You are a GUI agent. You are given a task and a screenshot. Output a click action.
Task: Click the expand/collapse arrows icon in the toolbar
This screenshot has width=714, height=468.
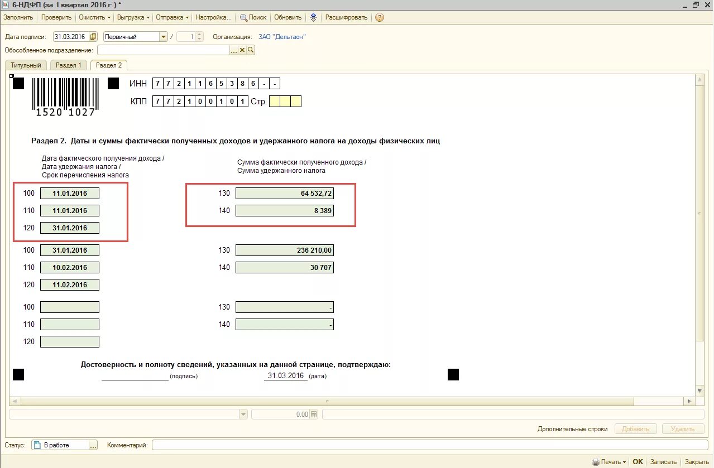(313, 17)
